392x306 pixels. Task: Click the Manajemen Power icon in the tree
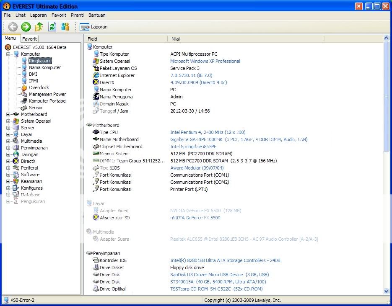(24, 94)
